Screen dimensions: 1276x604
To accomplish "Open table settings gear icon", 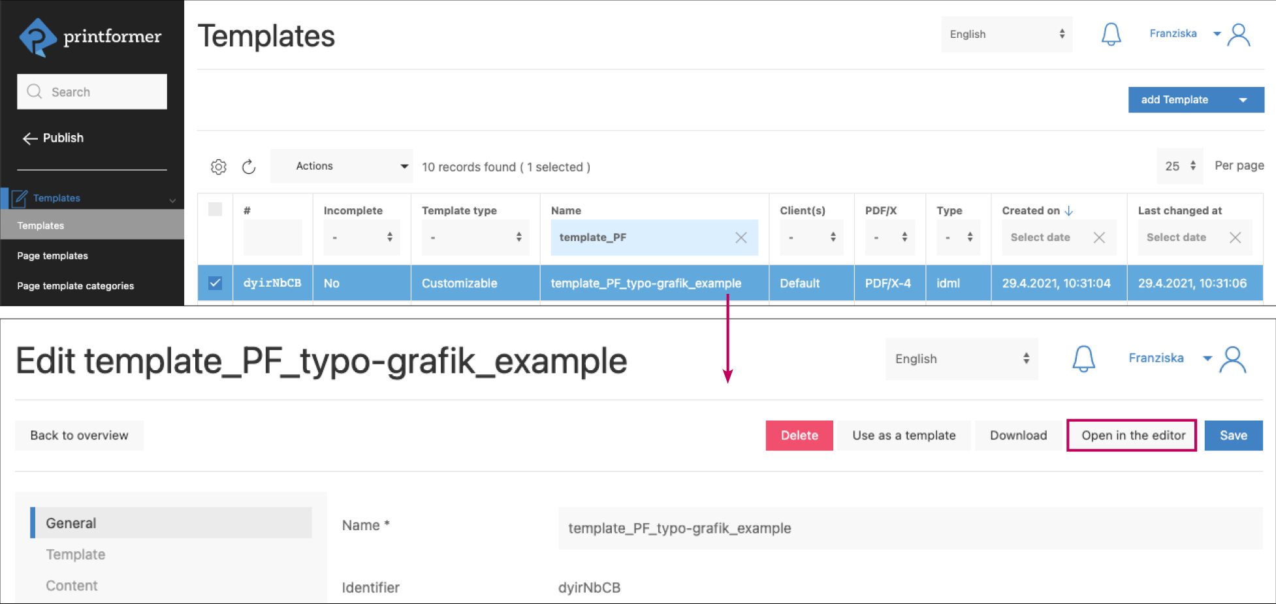I will 218,167.
